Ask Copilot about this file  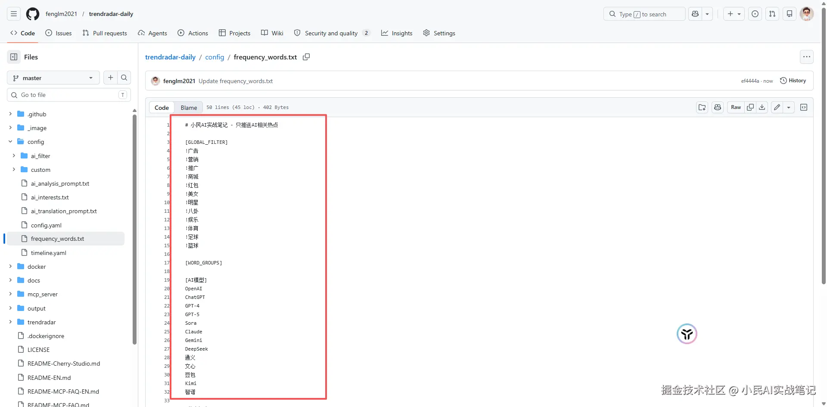(718, 107)
